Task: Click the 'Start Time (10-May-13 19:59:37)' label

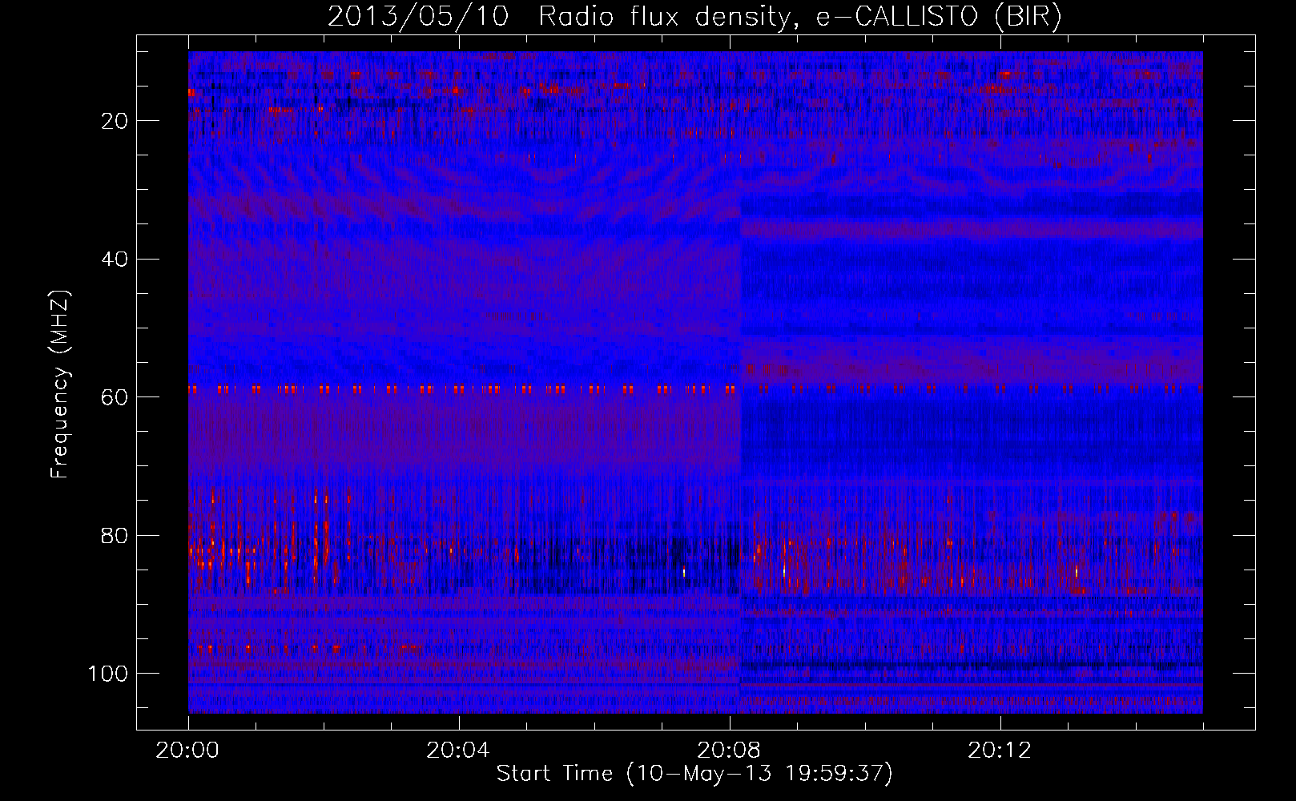Action: [694, 774]
